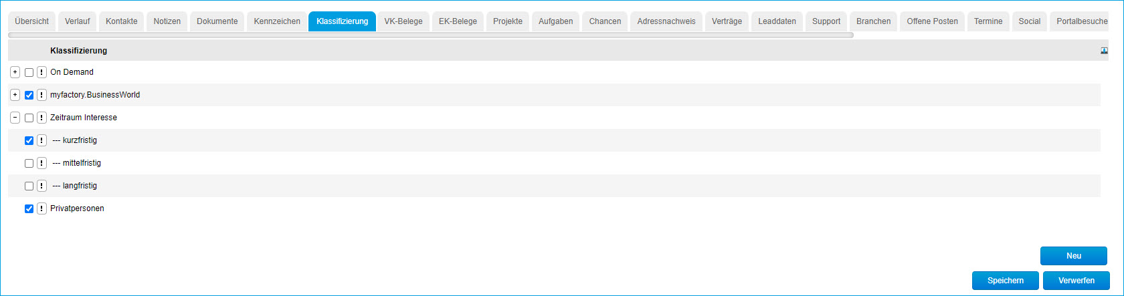Open the Support tab

pyautogui.click(x=826, y=21)
